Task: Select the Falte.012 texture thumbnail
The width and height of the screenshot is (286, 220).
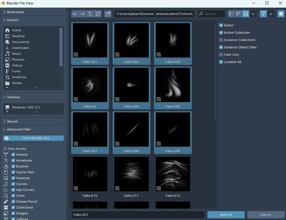Action: coord(173,174)
